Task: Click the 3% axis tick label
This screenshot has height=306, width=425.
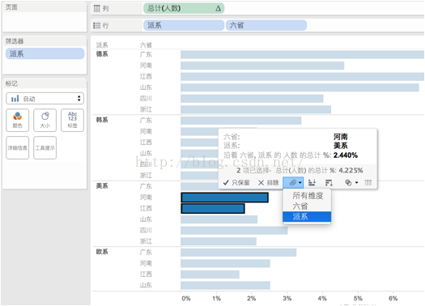Action: [x=287, y=299]
